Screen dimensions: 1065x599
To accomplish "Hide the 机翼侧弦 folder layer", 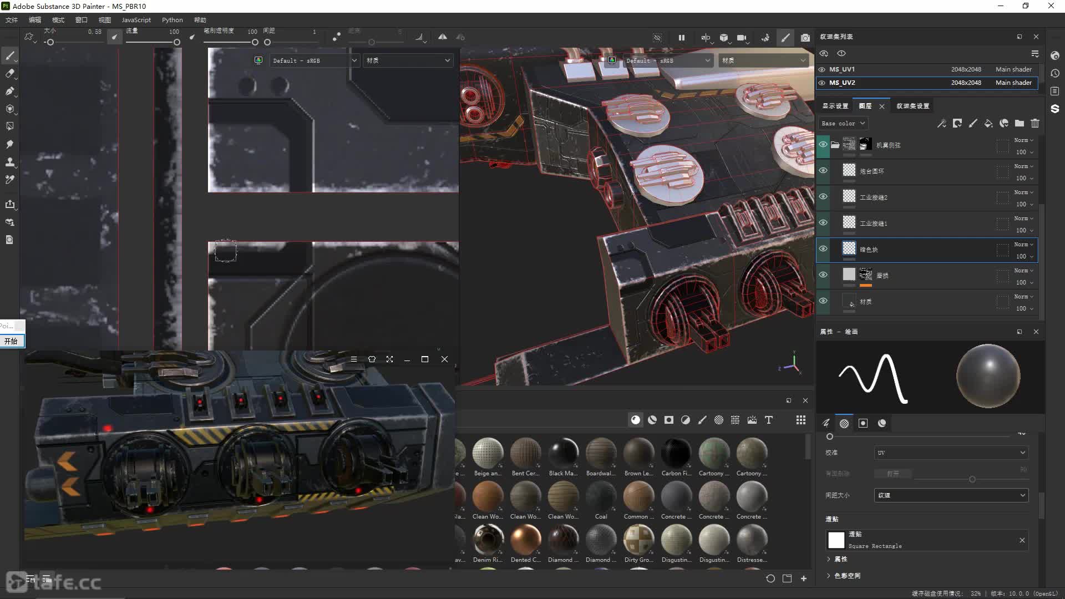I will (x=823, y=144).
